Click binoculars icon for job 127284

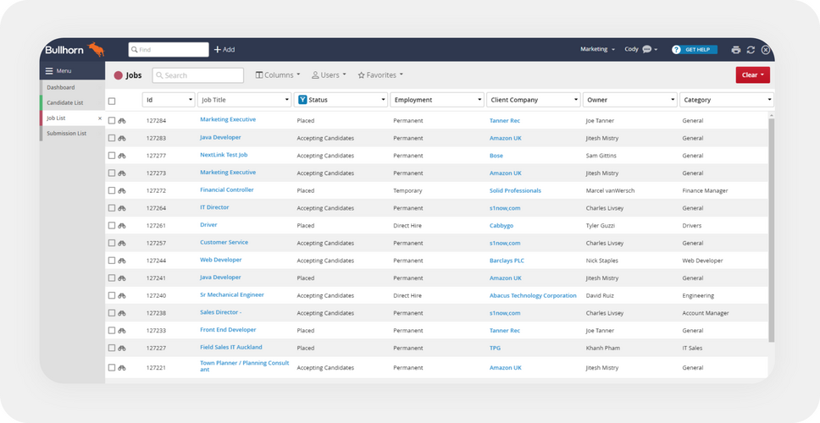coord(122,121)
